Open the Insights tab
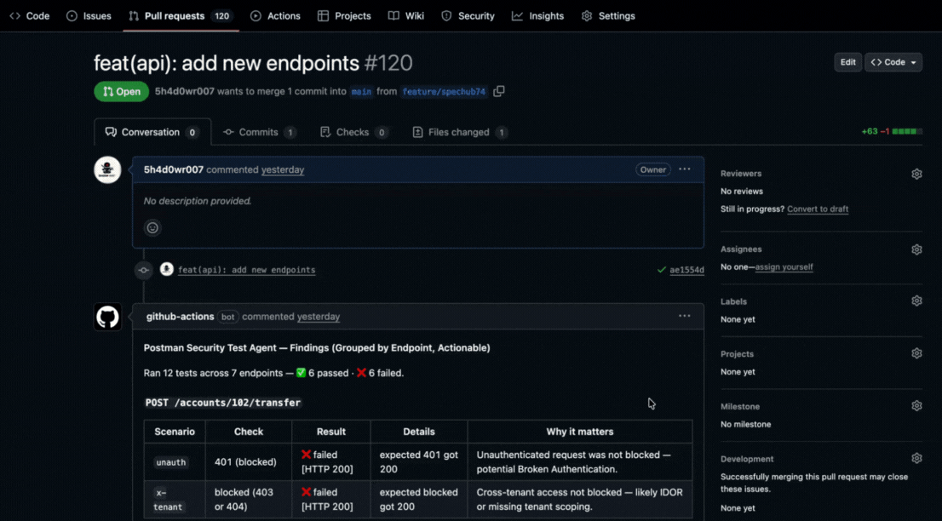 tap(537, 16)
